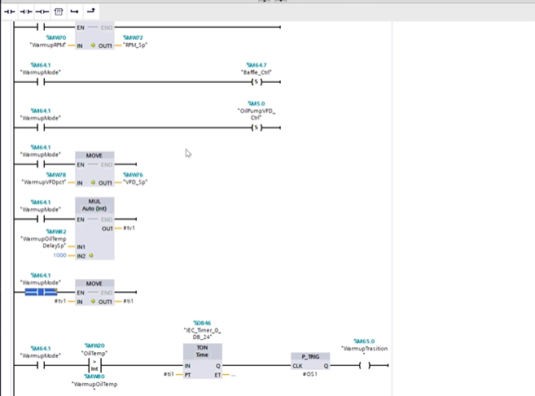Viewport: 535px width, 396px height.
Task: Click the %M65.0 address label
Action: point(364,342)
